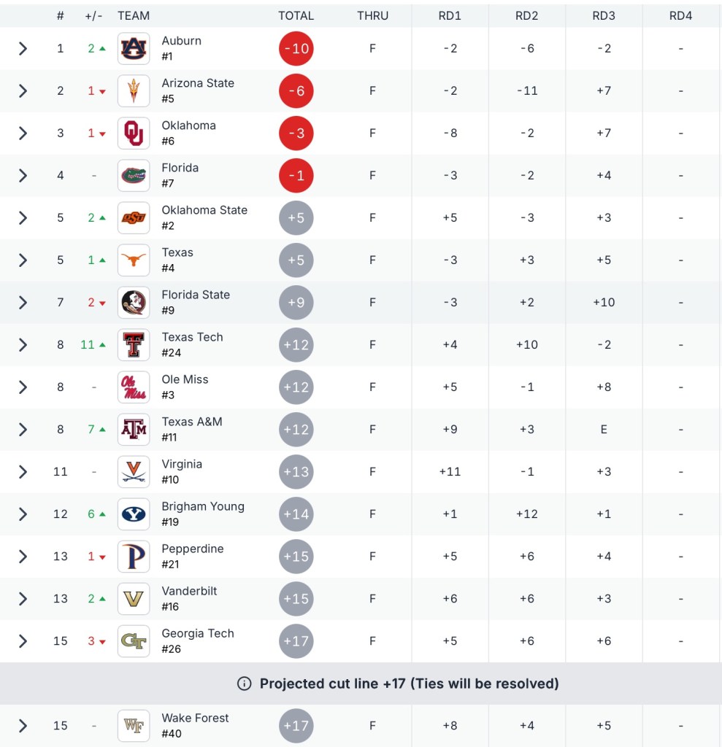Click the Texas Longhorns logo
The height and width of the screenshot is (747, 722).
[x=134, y=260]
